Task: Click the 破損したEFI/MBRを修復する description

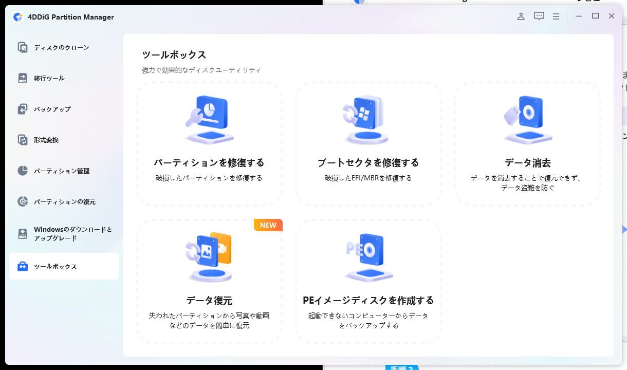Action: [368, 178]
